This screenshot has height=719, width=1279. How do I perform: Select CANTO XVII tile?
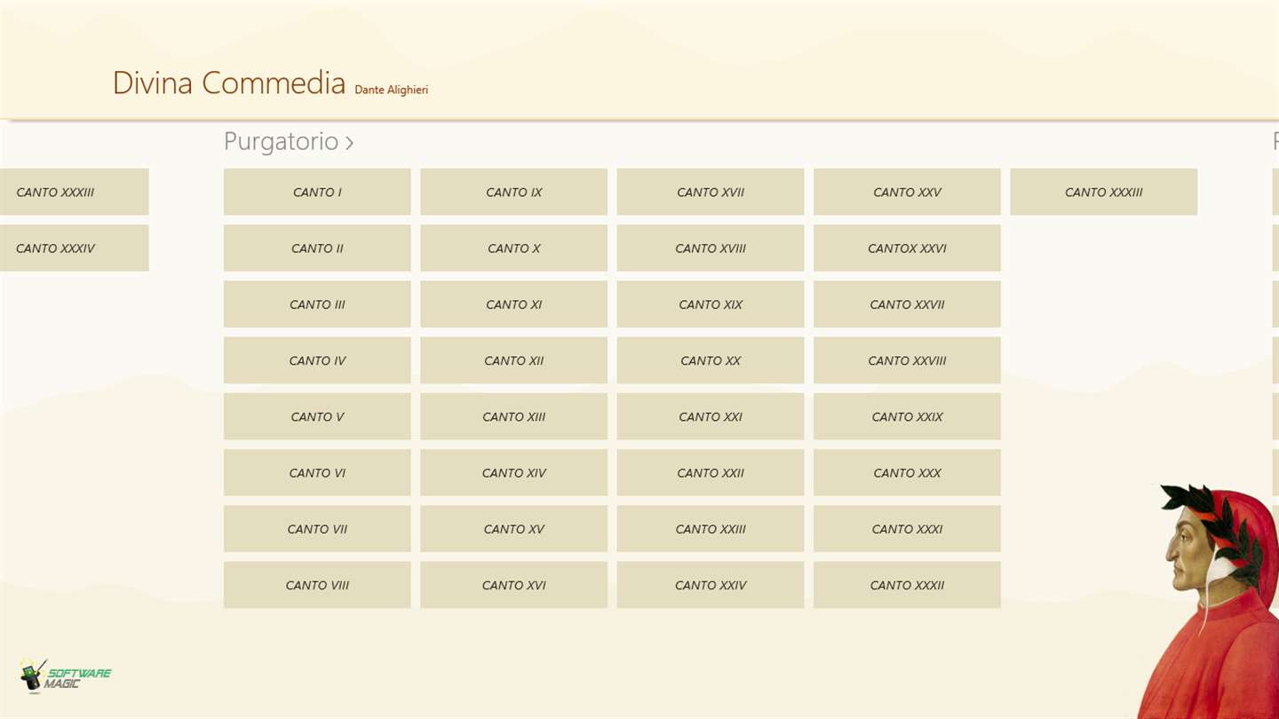pos(711,192)
